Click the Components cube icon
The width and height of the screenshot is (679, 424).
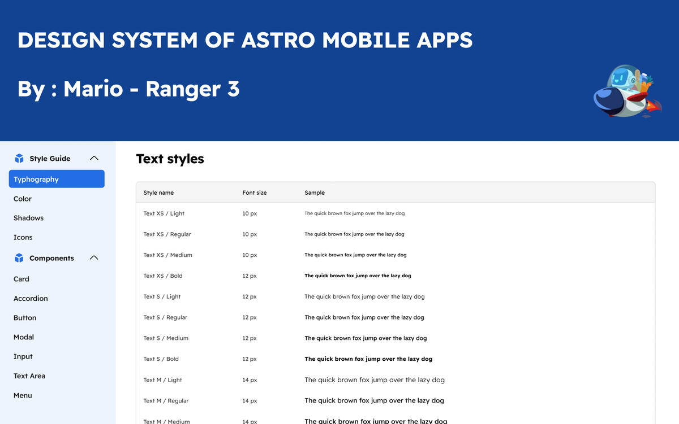[19, 258]
